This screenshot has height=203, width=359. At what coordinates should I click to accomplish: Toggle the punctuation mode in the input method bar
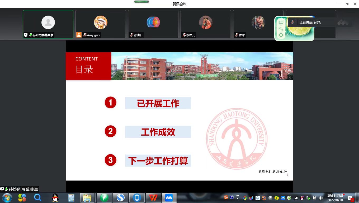[x=281, y=29]
